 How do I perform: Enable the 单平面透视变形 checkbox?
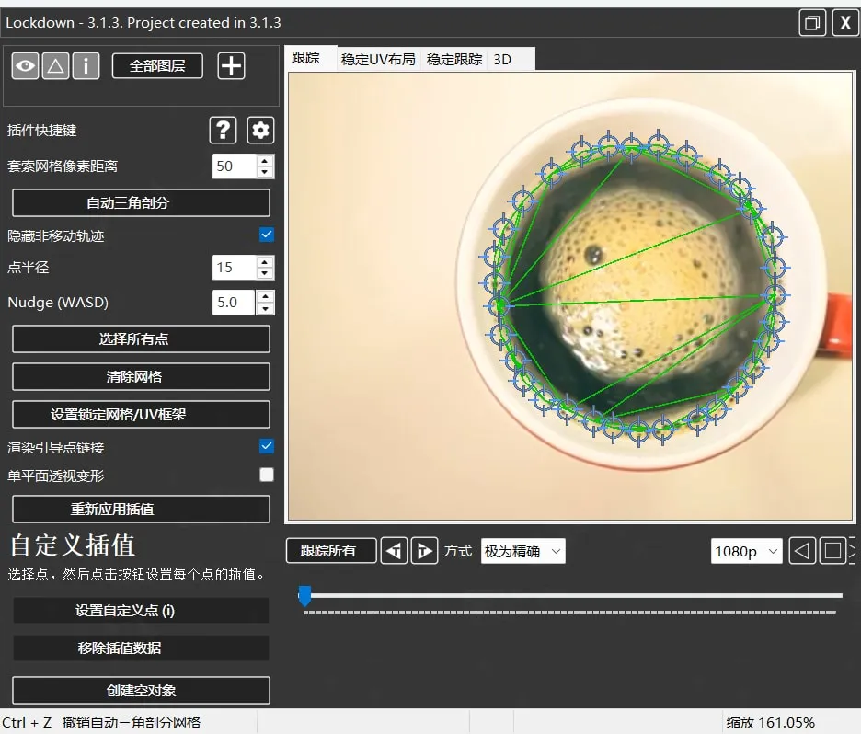pos(267,476)
